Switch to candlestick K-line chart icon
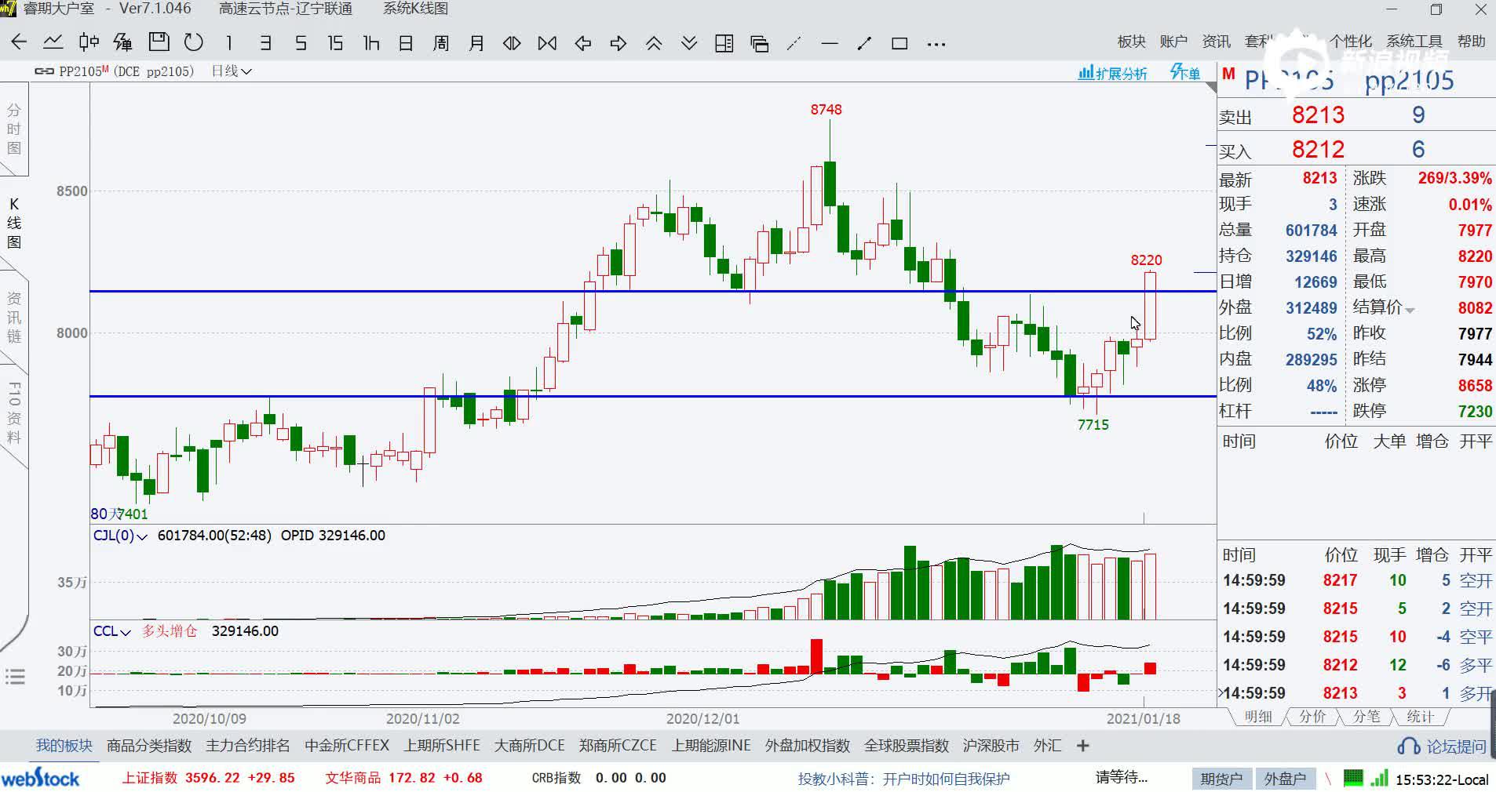 (x=89, y=42)
